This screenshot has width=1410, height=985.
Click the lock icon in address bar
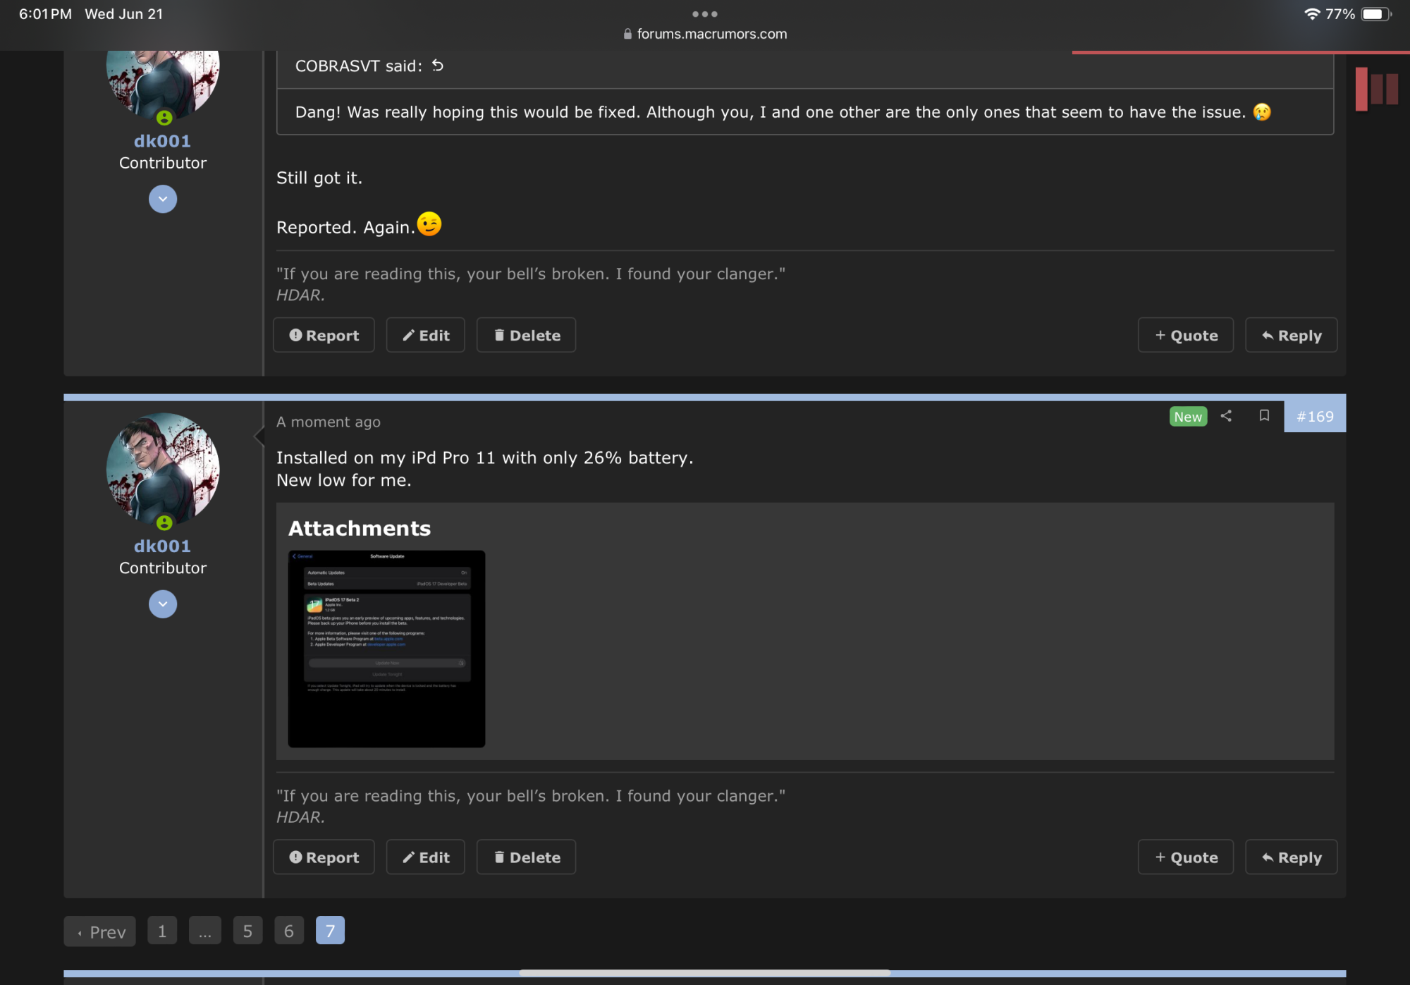tap(627, 34)
